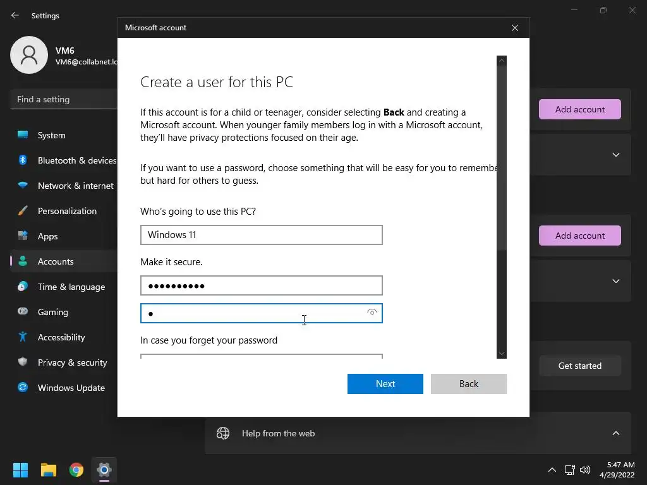Viewport: 647px width, 485px height.
Task: Click dialog scrollbar down arrow
Action: (x=501, y=354)
